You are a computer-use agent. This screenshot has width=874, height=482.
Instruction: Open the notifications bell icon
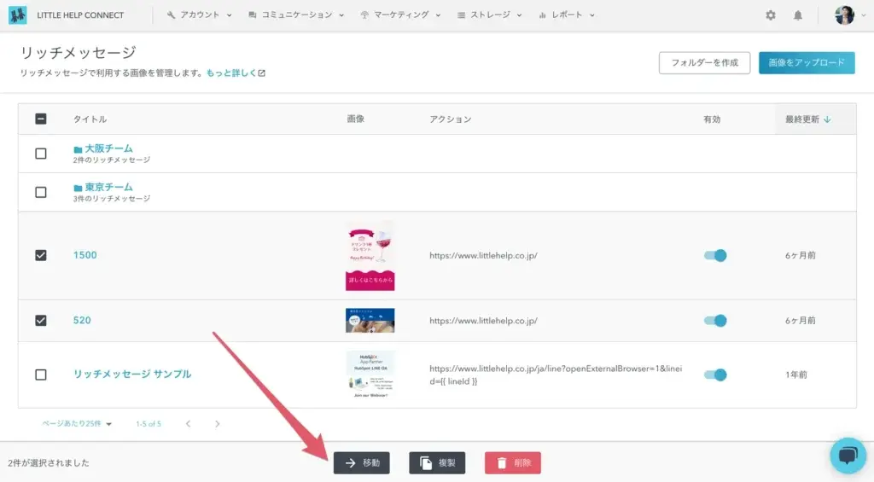click(798, 15)
